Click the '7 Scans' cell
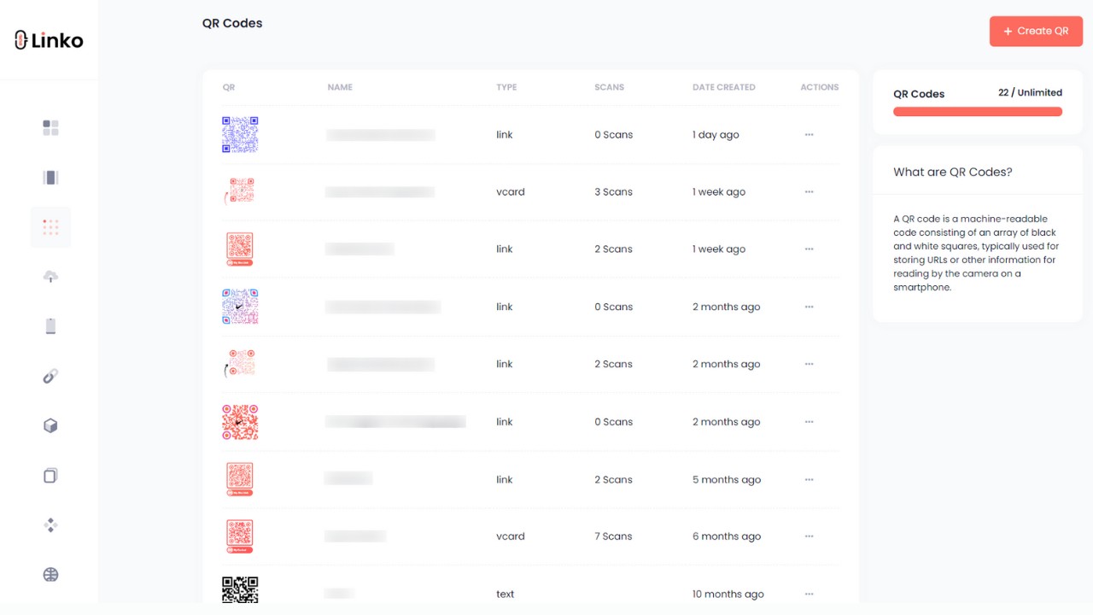The image size is (1093, 615). [x=614, y=536]
